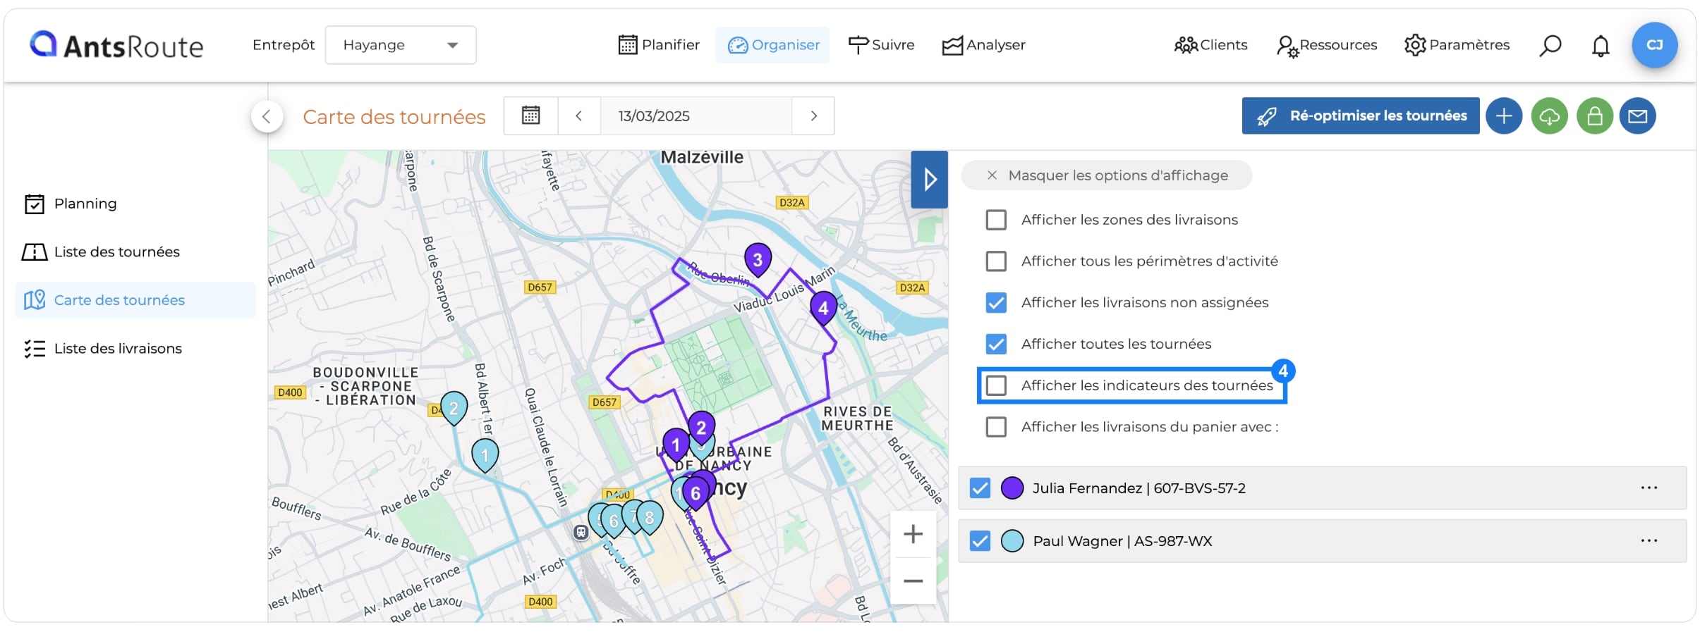1700x632 pixels.
Task: Click Paul Wagner | AS-987-WX label
Action: (x=1122, y=541)
